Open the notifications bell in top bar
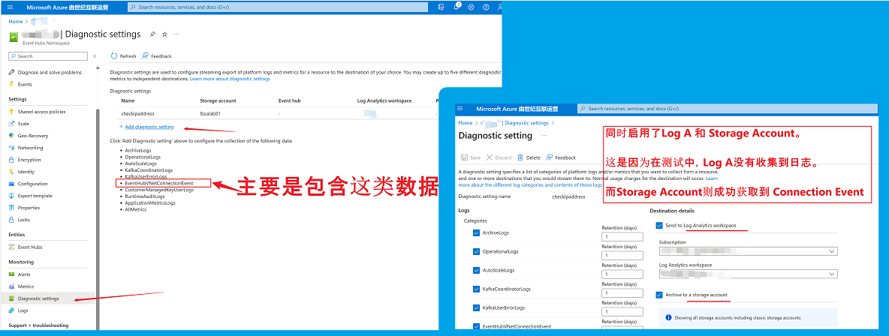This screenshot has height=336, width=889. [x=457, y=7]
